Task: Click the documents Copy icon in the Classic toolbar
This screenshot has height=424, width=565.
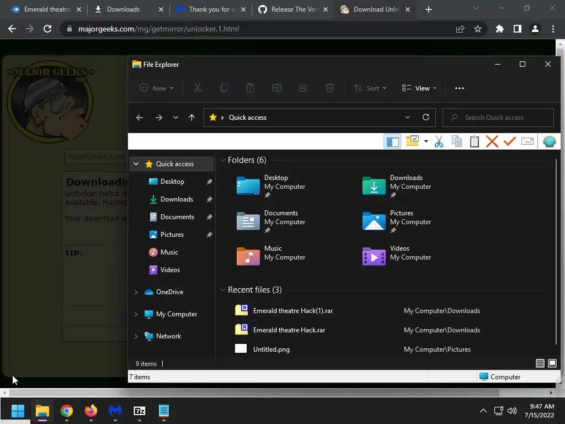Action: pyautogui.click(x=456, y=141)
